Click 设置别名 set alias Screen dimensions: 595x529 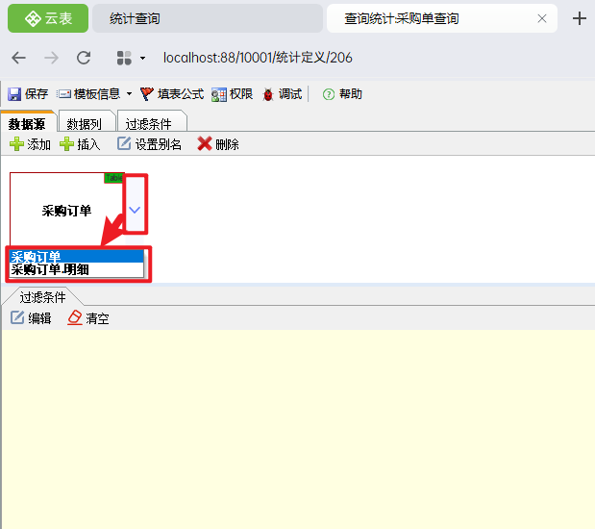(x=149, y=144)
